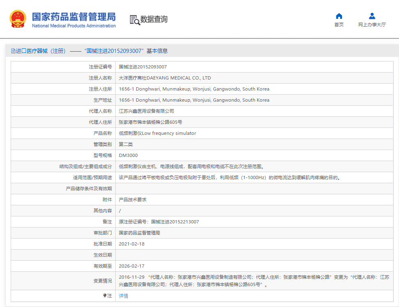Open the 网上办事大厅 user icon
This screenshot has width=399, height=307.
372,16
